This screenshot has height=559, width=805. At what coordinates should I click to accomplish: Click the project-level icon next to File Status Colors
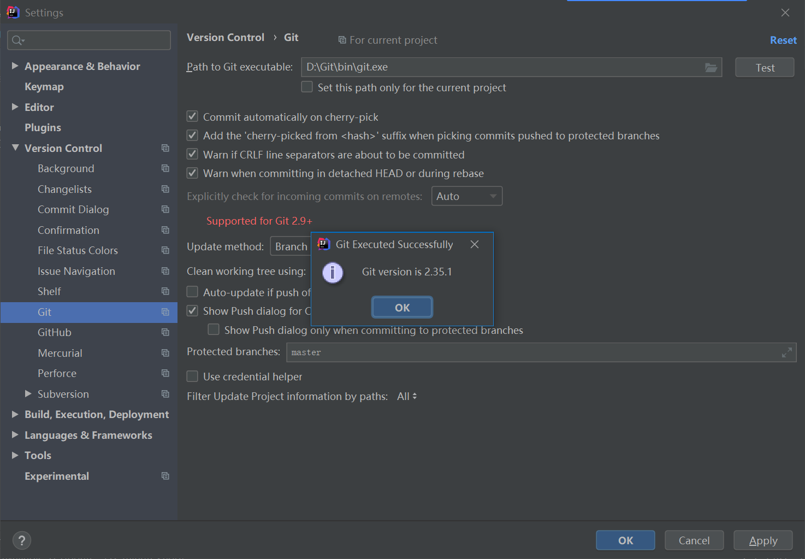165,250
